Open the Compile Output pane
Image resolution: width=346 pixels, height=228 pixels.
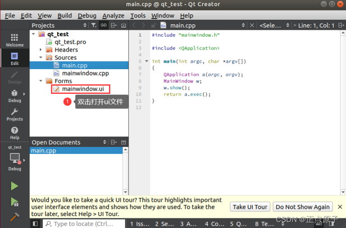pos(215,224)
